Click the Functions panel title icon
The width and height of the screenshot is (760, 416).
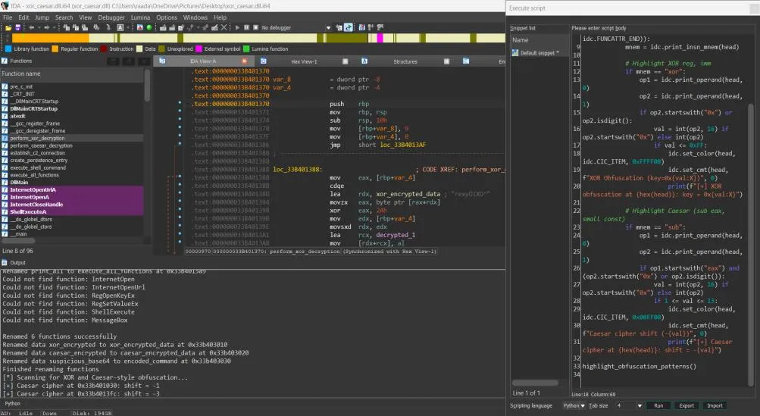click(x=5, y=61)
